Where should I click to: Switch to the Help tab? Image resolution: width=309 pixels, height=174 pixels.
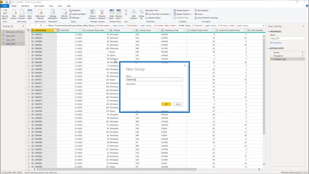tap(68, 6)
